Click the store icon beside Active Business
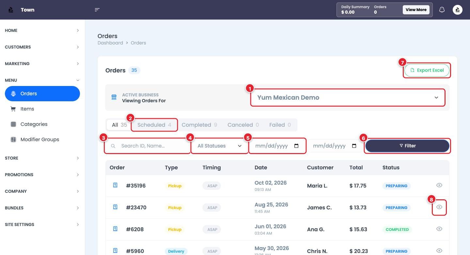Viewport: 470px width, 255px height. tap(114, 97)
